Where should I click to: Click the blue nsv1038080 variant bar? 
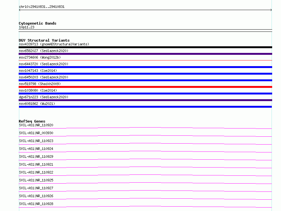click(x=145, y=94)
